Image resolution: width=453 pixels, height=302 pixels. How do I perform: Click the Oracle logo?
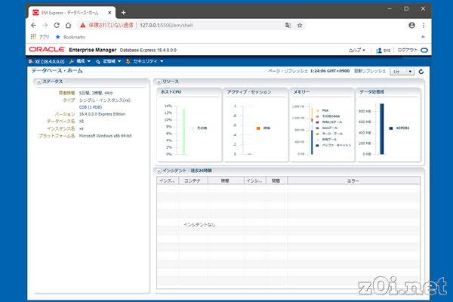point(47,49)
